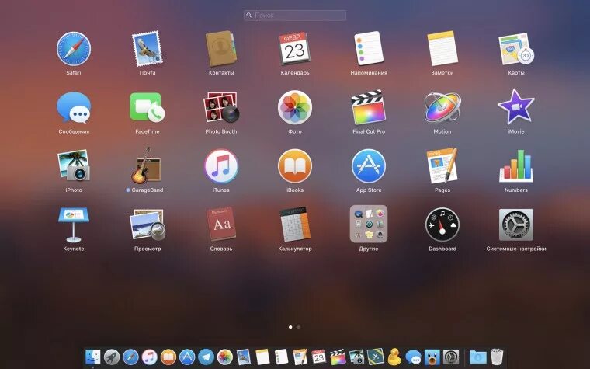The height and width of the screenshot is (369, 590).
Task: Open Фото in the Launchpad grid
Action: (x=295, y=108)
